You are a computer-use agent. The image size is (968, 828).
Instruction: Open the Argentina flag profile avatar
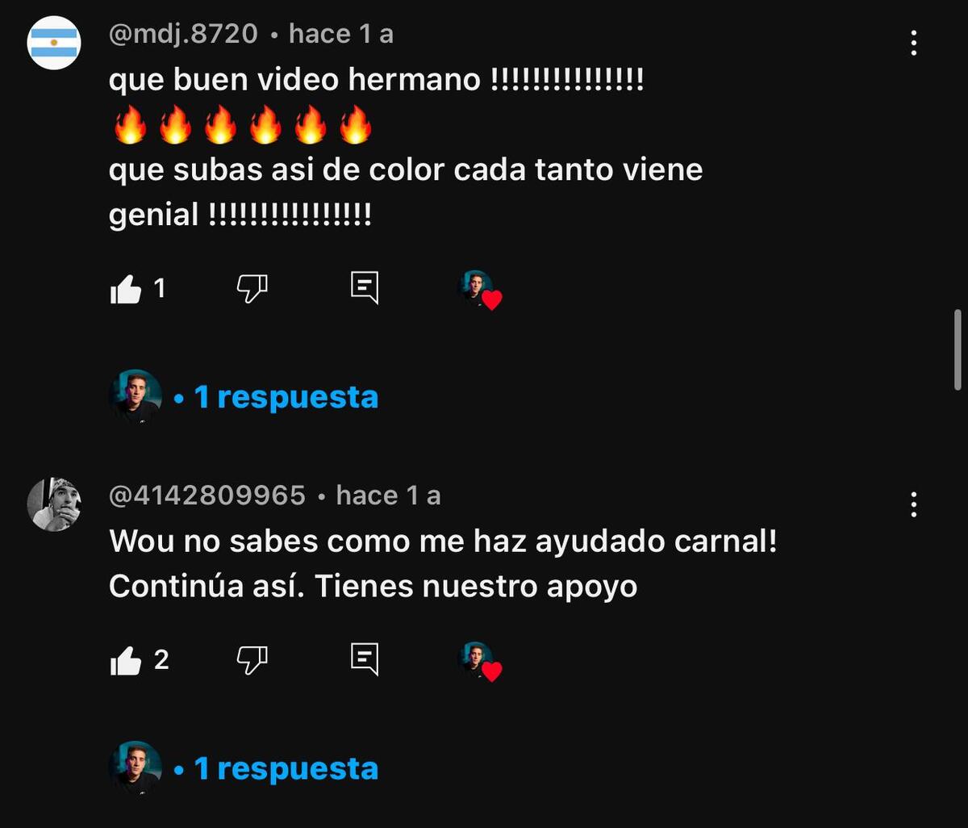(54, 43)
